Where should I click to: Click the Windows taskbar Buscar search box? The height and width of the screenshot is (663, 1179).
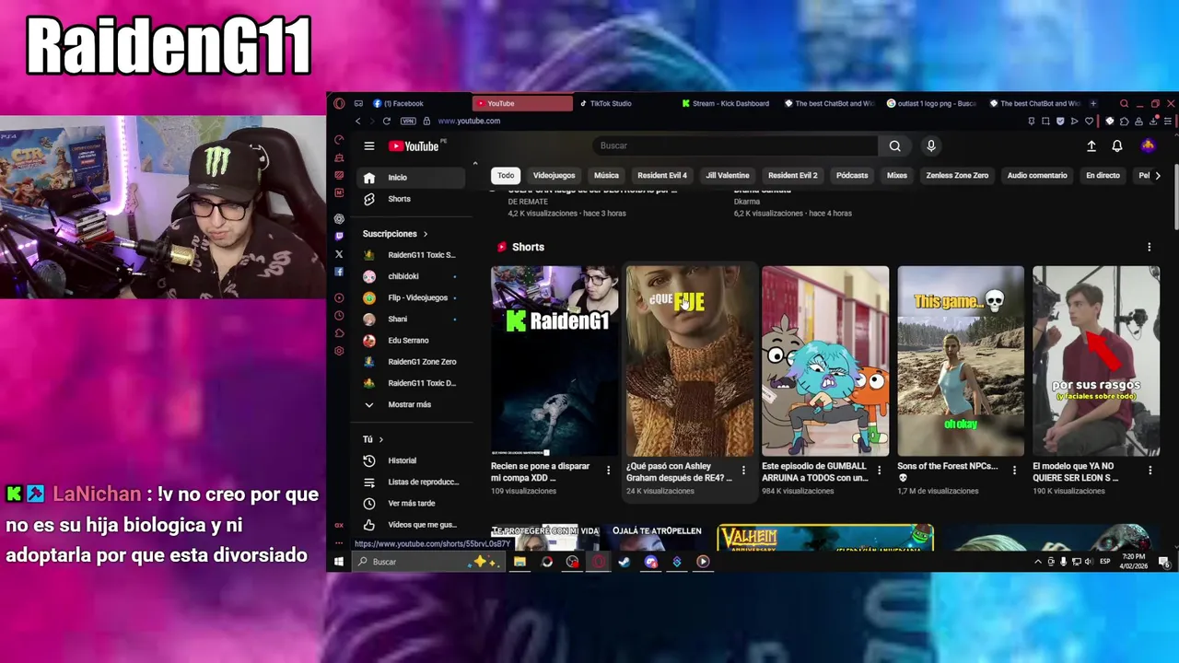coord(428,562)
